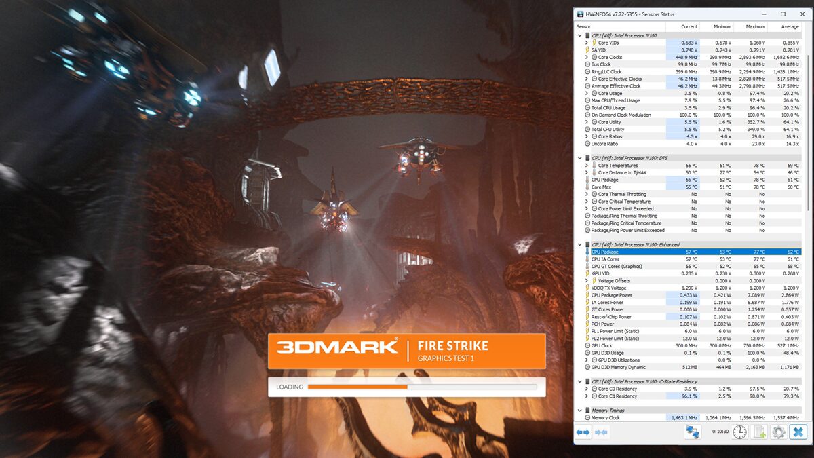
Task: Click the chip icon beside Memory Timings
Action: click(x=587, y=411)
